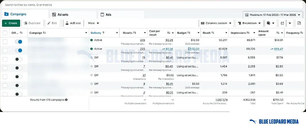Click the $795.53 total spent value
Screen dimensions: 306x131
(278, 100)
